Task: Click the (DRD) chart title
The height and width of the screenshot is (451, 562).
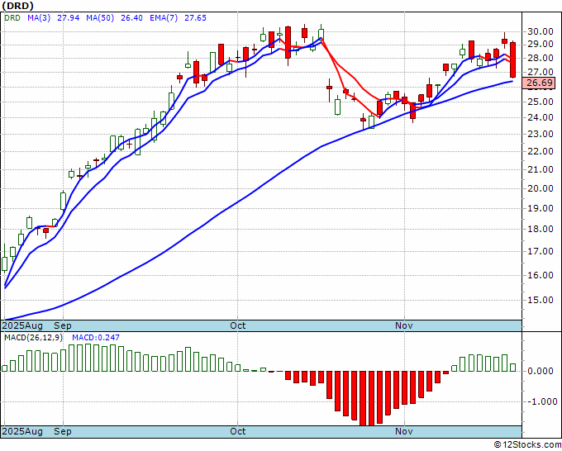Action: click(18, 6)
